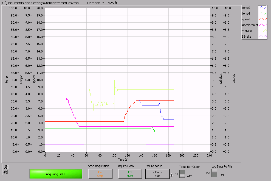The height and width of the screenshot is (181, 271).
Task: Click the x-axis minimum value 0
Action: click(45, 155)
